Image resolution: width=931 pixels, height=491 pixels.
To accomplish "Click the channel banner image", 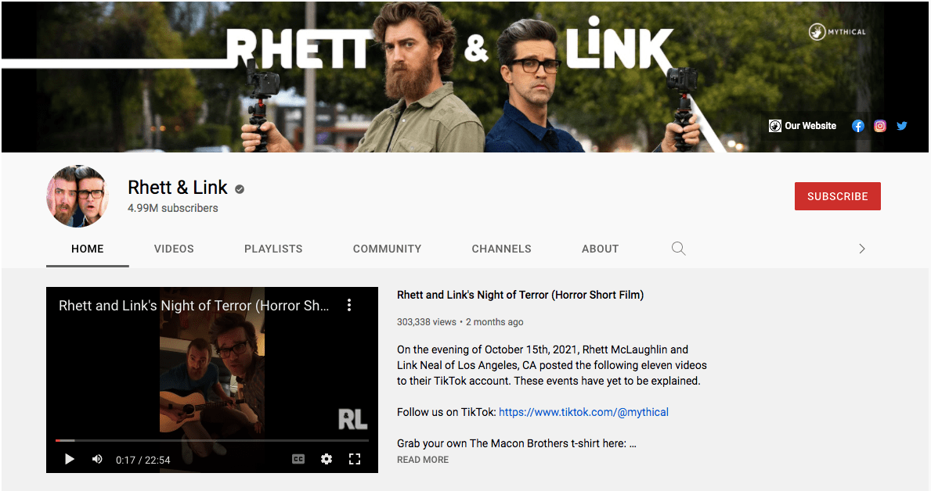I will coord(465,77).
